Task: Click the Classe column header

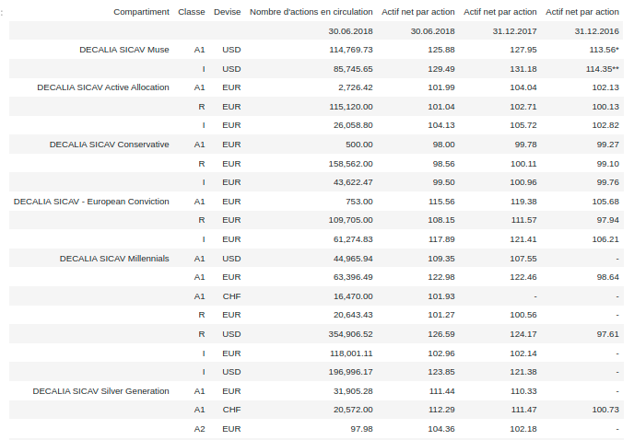Action: click(x=192, y=12)
